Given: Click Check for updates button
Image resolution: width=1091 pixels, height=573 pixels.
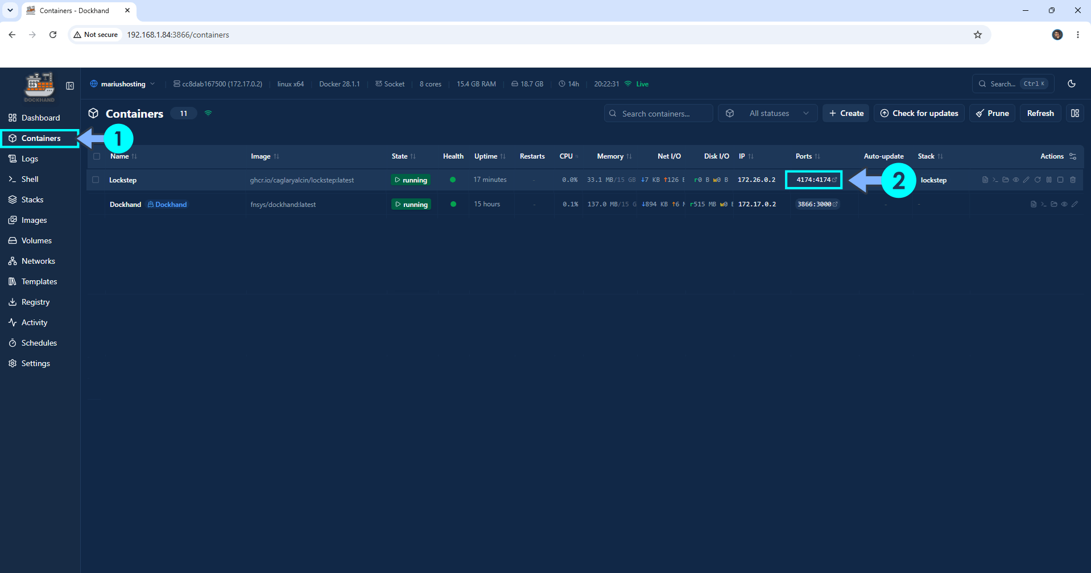Looking at the screenshot, I should 919,113.
